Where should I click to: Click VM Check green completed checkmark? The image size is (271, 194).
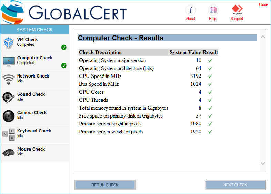pos(64,47)
